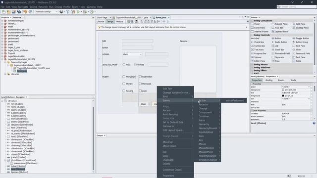Click the Resume text area on form
Viewport: 317px width, 178px height.
tap(198, 69)
